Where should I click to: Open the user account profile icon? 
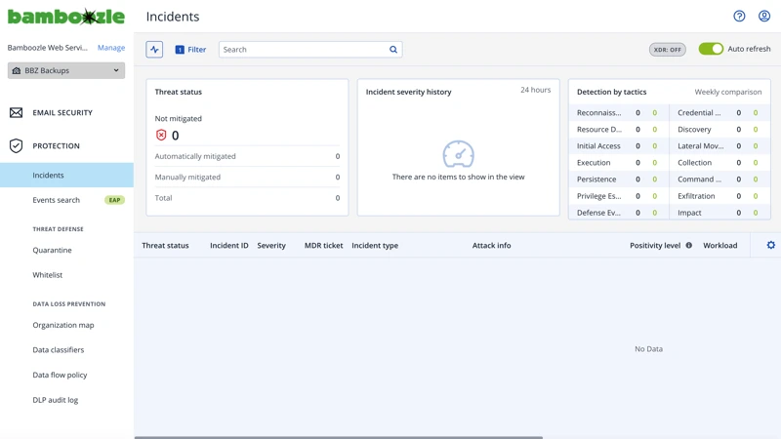(x=764, y=17)
